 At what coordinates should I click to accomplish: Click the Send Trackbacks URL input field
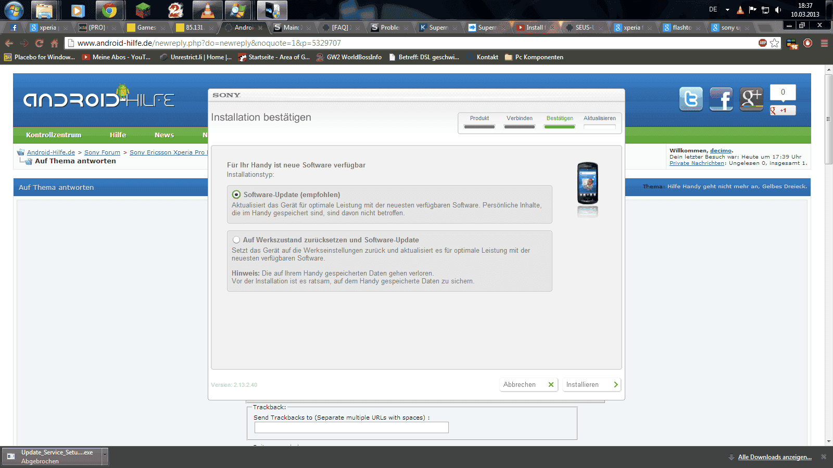click(x=351, y=427)
